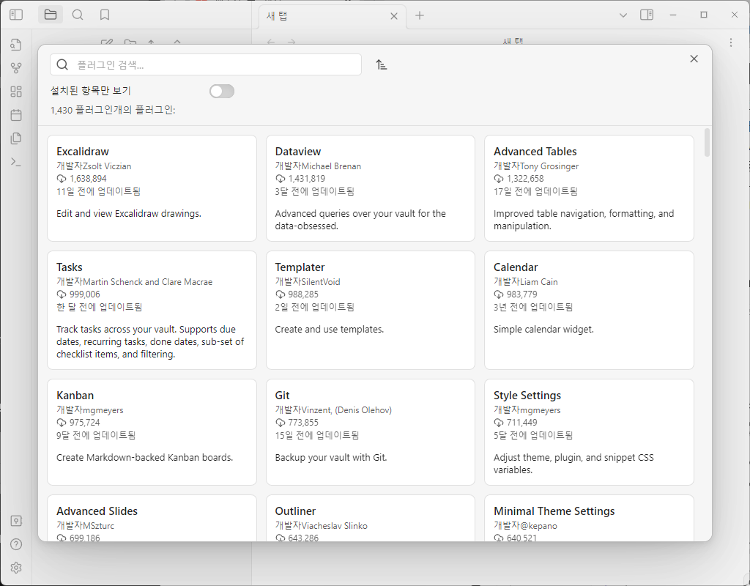Open the Excalidraw plugin card
Screen dimensions: 750x586
(152, 188)
